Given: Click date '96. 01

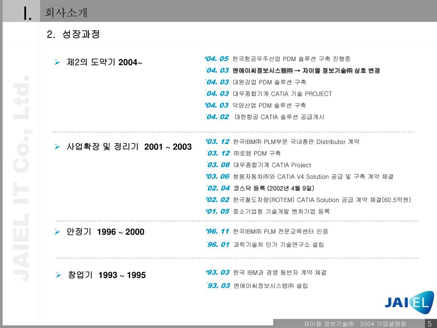Looking at the screenshot, I should [x=218, y=245].
